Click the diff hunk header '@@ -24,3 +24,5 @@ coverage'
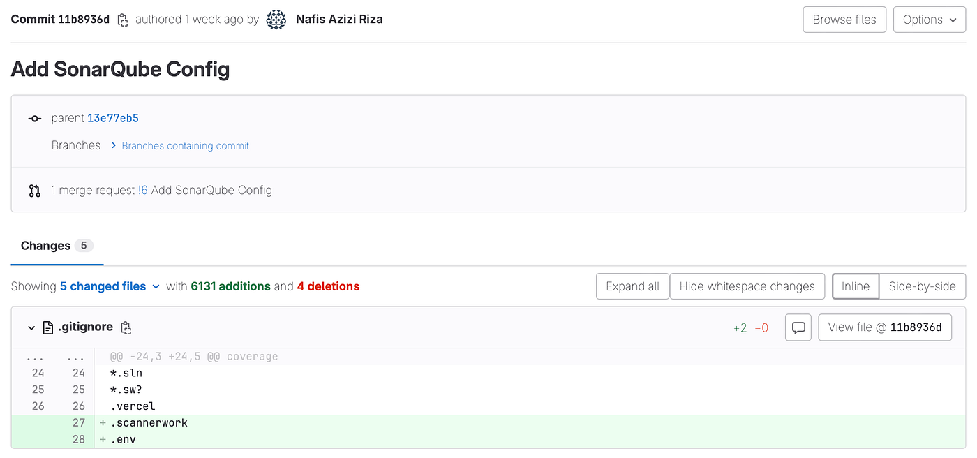 194,357
